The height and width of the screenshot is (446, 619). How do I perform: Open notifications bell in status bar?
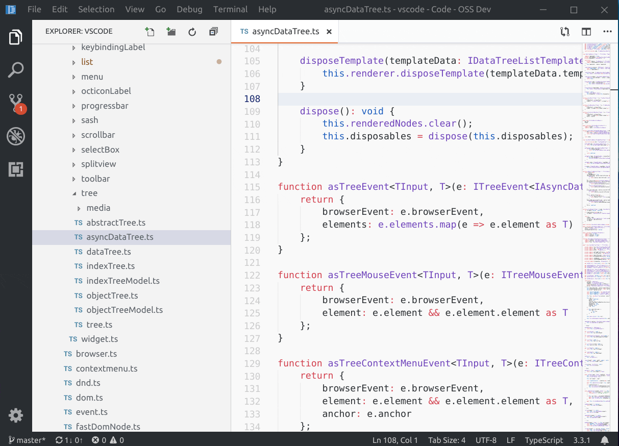pos(605,440)
